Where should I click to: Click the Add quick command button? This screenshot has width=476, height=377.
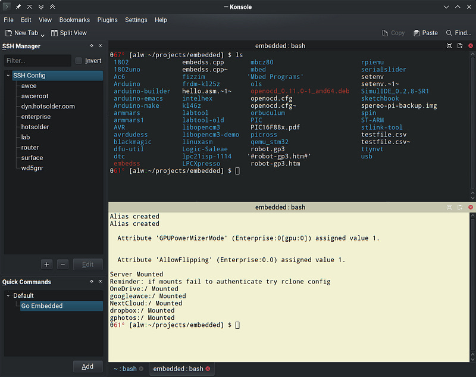click(87, 366)
